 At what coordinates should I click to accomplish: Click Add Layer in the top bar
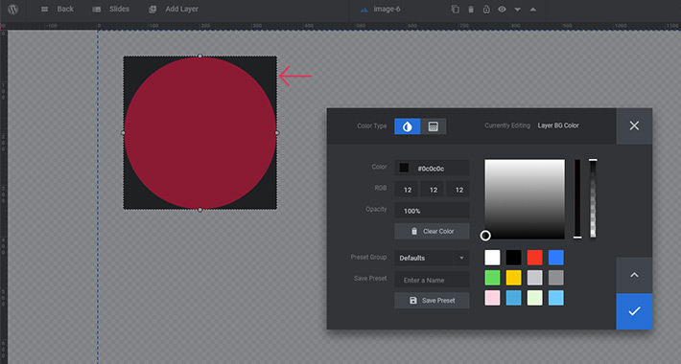pos(174,10)
